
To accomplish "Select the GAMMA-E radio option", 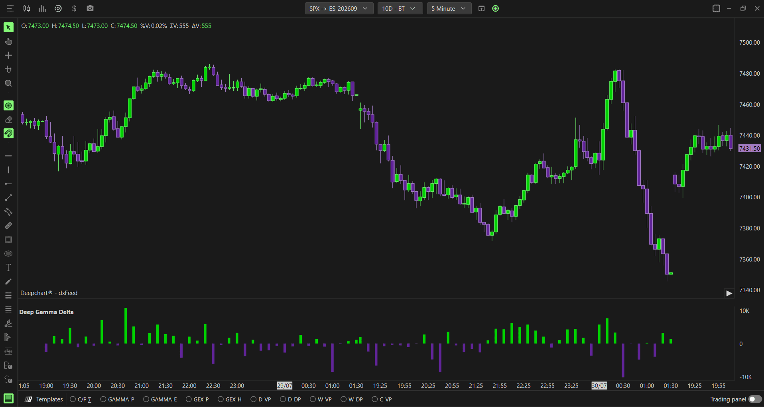I will [160, 399].
